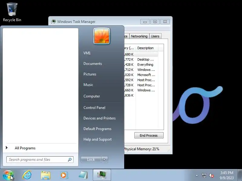Select the 'Everything' process row
The width and height of the screenshot is (242, 181).
[141, 65]
